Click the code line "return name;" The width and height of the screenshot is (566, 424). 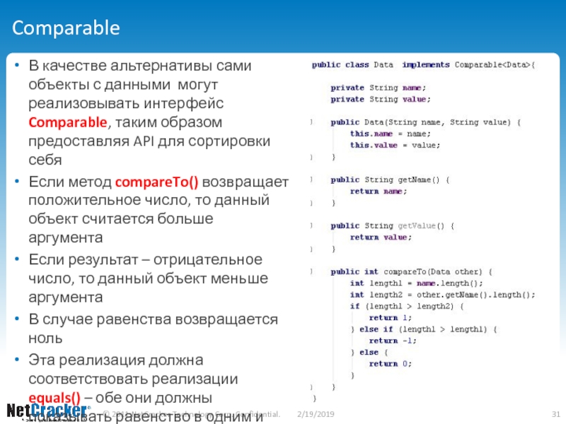tap(379, 191)
